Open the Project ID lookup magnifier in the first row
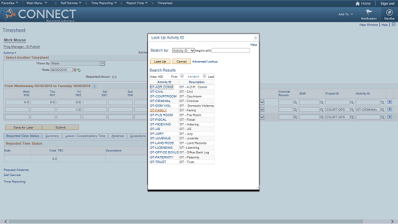 352,103
